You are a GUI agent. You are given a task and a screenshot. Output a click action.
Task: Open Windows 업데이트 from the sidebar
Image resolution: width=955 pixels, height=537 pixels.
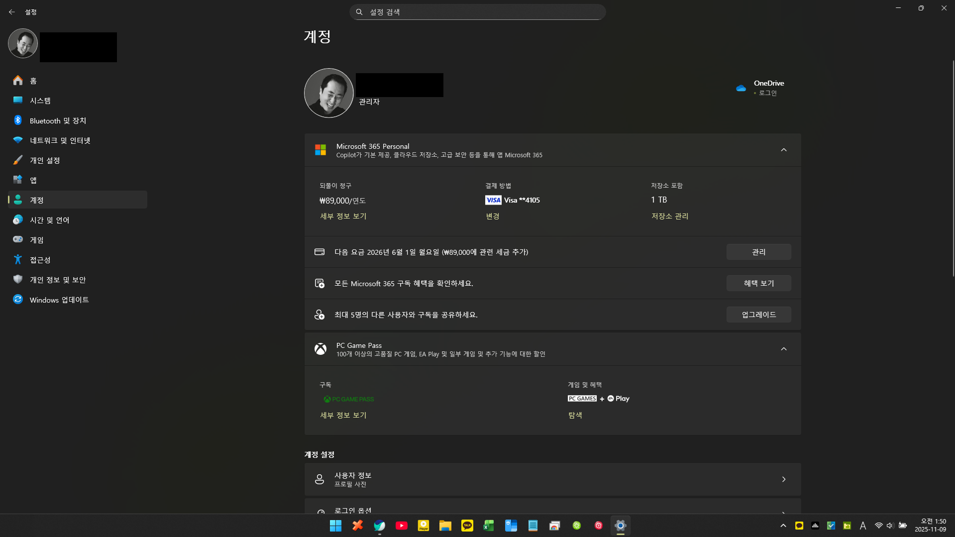(59, 300)
